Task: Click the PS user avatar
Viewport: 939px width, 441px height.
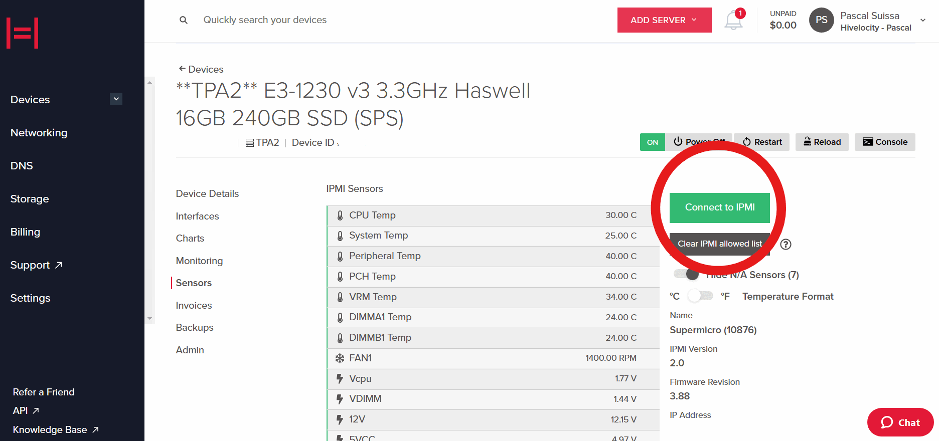Action: (x=821, y=20)
